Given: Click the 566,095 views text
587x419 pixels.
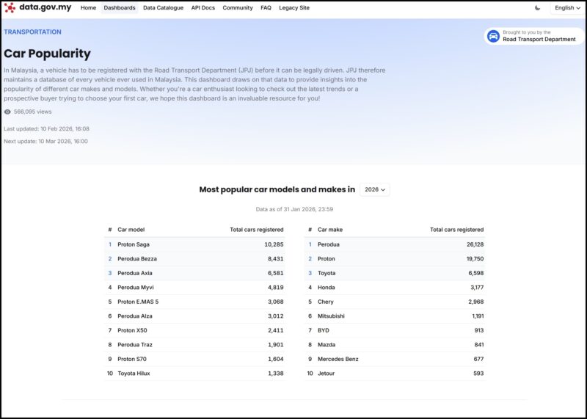Looking at the screenshot, I should [x=32, y=112].
